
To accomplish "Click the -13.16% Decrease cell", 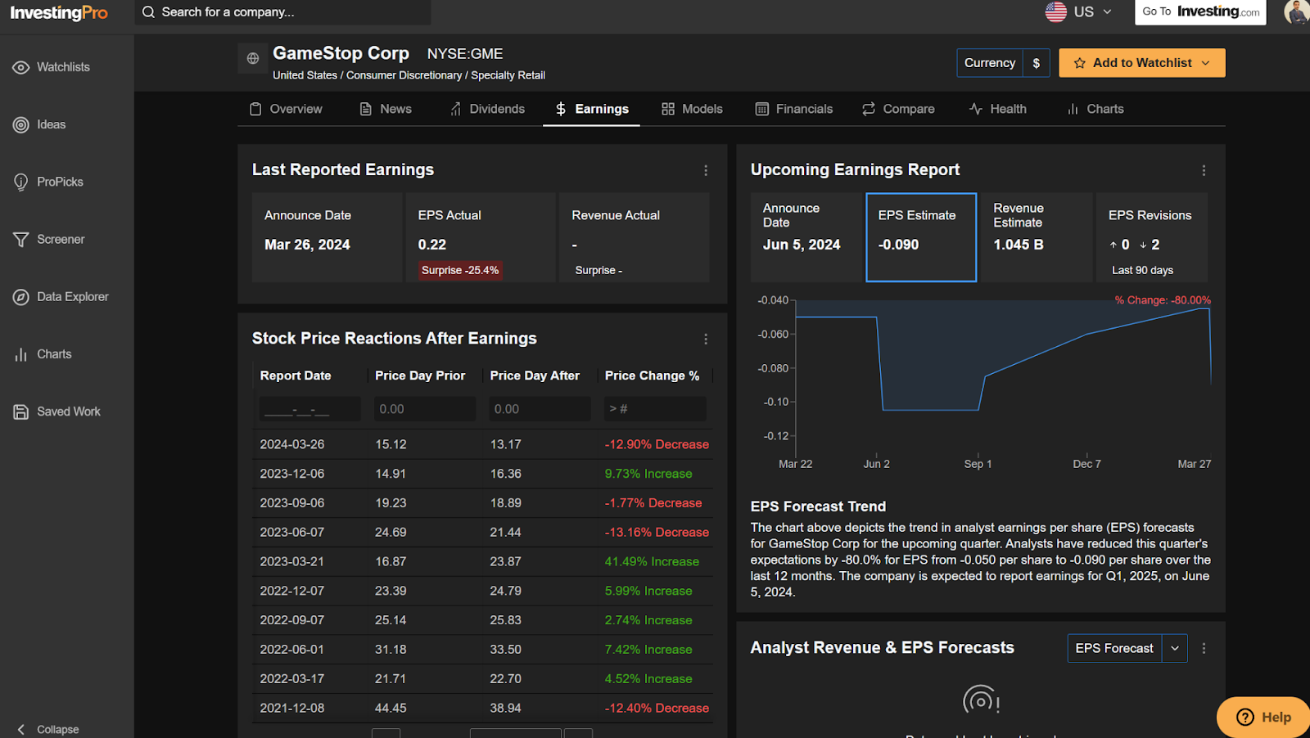I will 657,533.
